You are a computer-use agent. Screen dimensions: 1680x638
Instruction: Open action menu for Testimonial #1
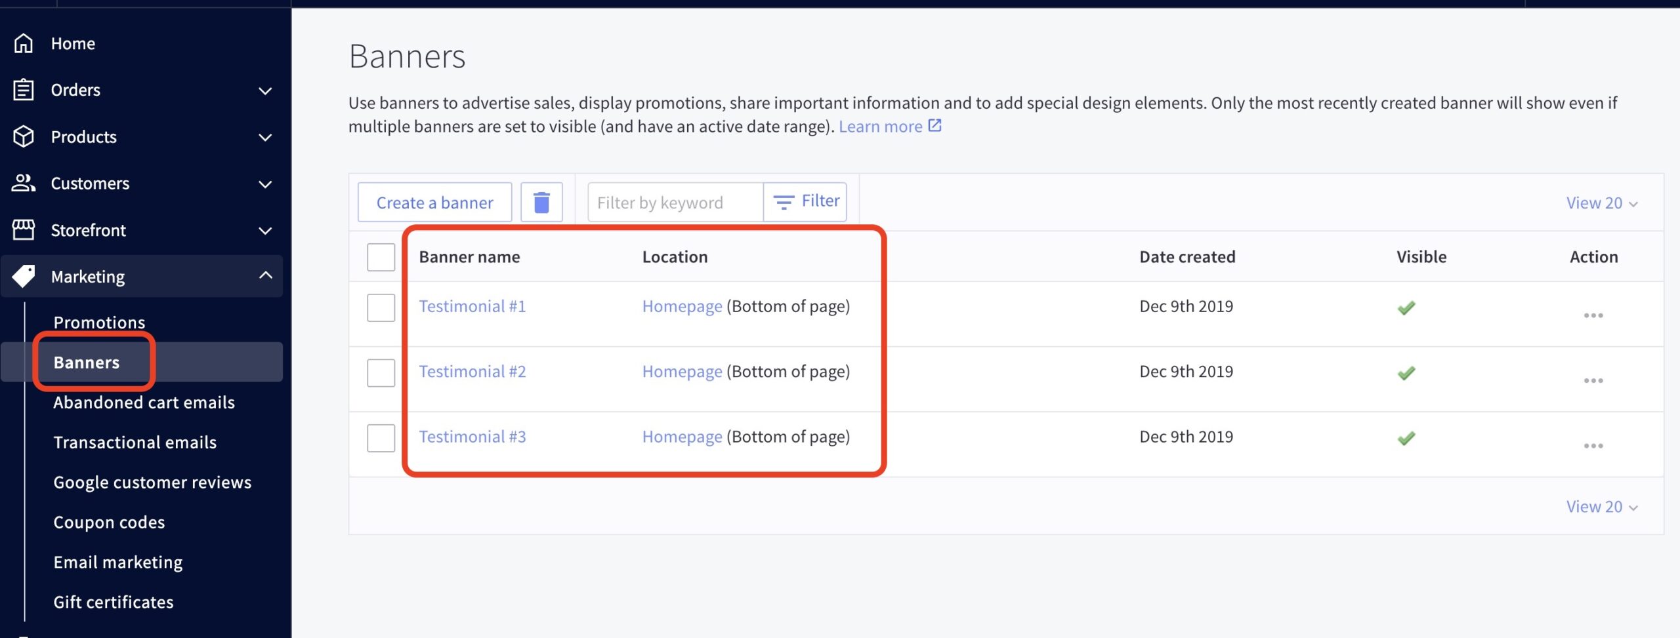1593,315
